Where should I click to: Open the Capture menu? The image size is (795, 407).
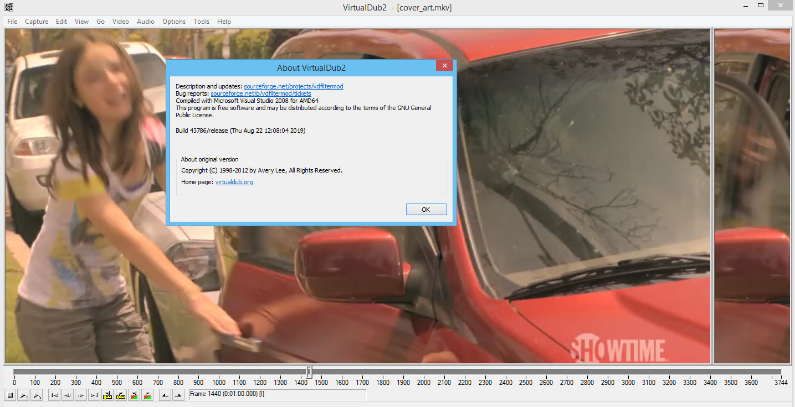click(x=37, y=22)
